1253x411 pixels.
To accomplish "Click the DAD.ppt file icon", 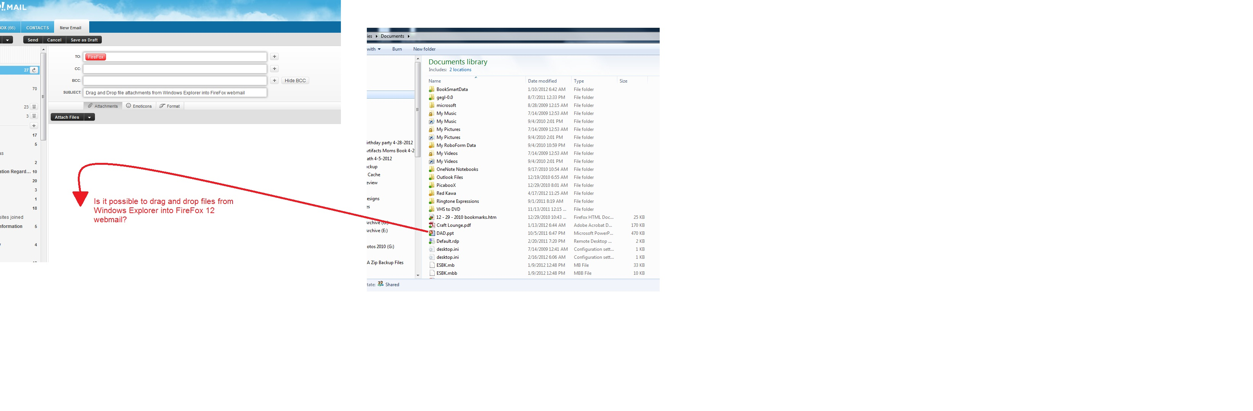I will pos(431,233).
